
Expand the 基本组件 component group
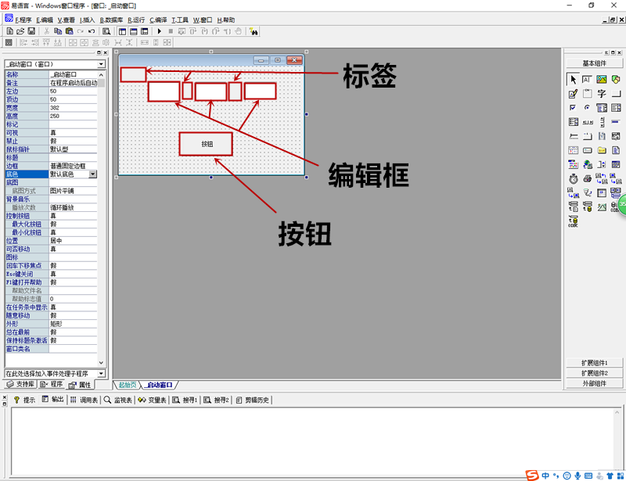(x=594, y=63)
